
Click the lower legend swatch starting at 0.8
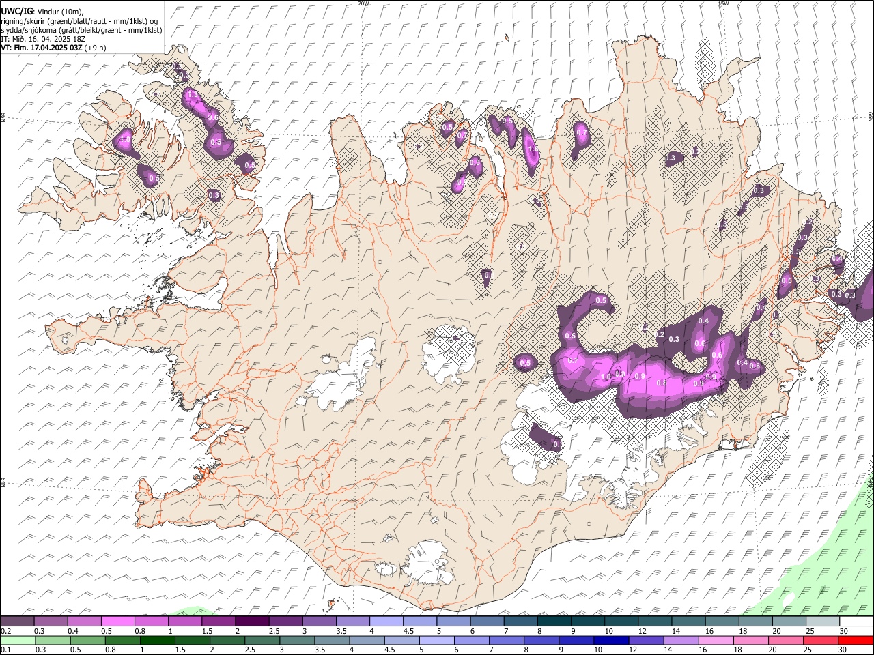pos(122,640)
